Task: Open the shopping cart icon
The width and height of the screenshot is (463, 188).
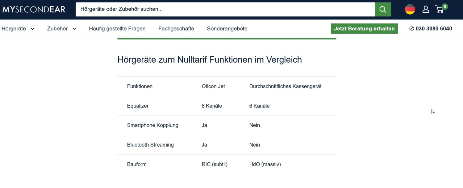Action: pyautogui.click(x=440, y=9)
